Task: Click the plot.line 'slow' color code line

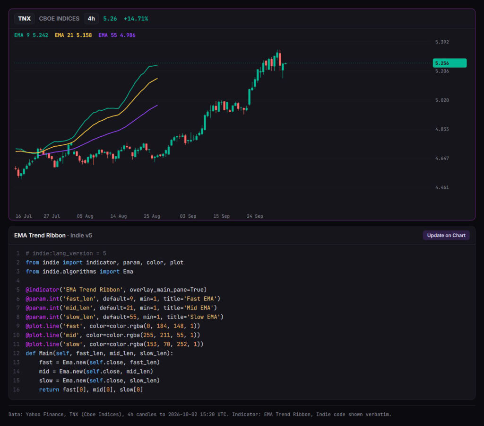Action: pyautogui.click(x=114, y=344)
